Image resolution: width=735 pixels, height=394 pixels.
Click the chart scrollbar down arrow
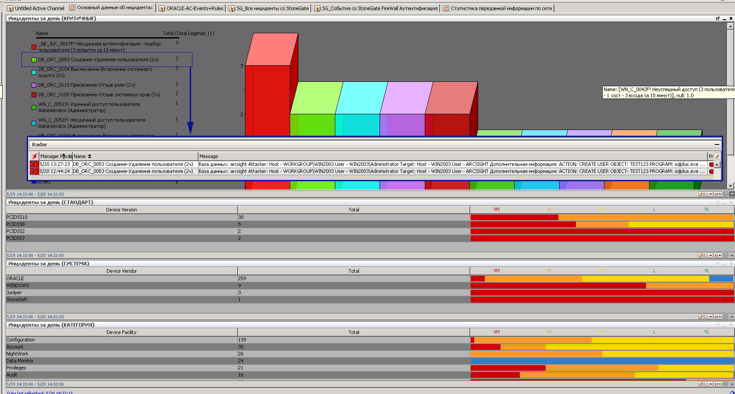tap(730, 186)
